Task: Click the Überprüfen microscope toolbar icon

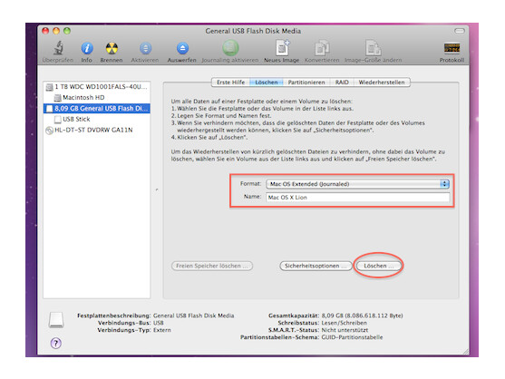Action: coord(58,48)
